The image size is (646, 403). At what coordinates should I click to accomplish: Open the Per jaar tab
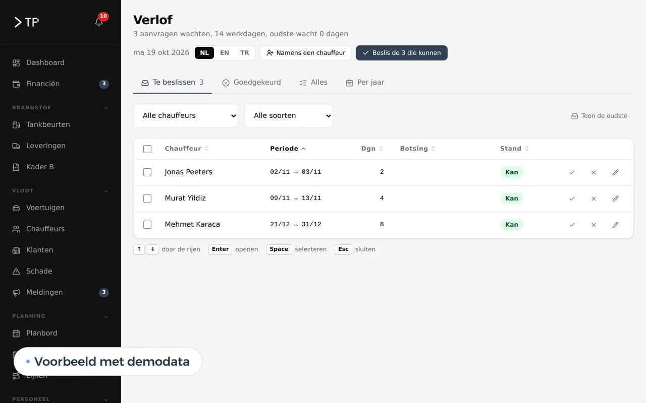365,82
